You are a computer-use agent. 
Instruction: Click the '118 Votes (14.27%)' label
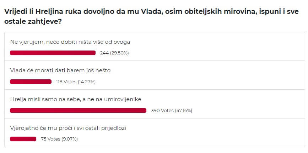[76, 81]
